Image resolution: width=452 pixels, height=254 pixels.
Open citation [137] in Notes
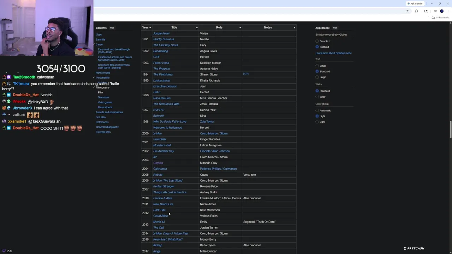(246, 74)
